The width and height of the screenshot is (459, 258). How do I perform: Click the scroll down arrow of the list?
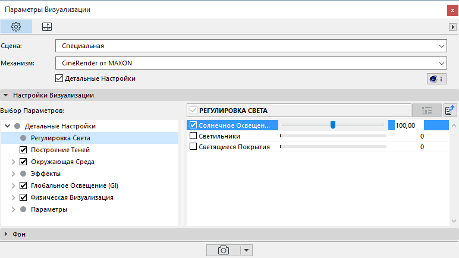(454, 221)
